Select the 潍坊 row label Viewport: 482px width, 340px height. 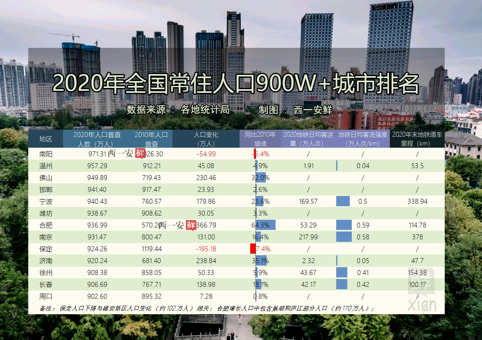[x=46, y=214]
